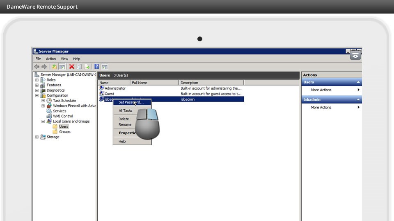The width and height of the screenshot is (394, 221).
Task: Open the Help menu in menu bar
Action: pos(77,59)
